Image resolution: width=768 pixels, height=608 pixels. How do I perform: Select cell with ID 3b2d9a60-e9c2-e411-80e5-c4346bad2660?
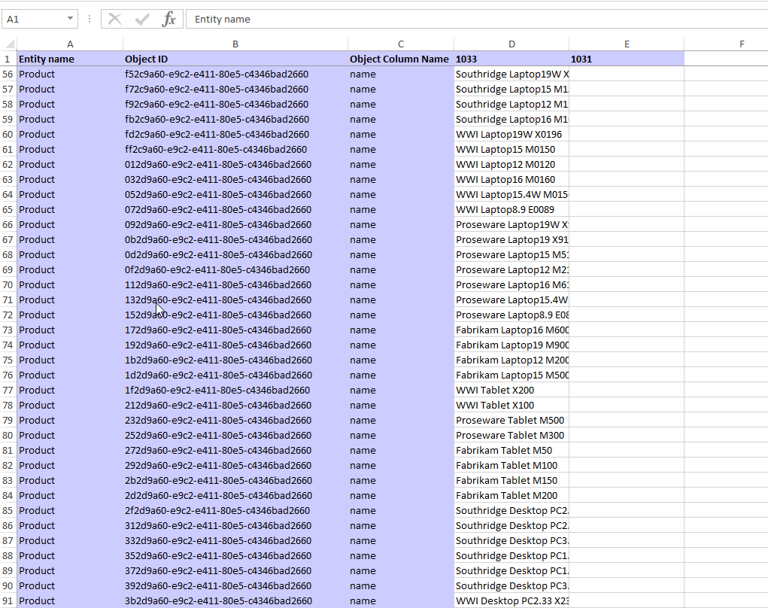point(235,601)
